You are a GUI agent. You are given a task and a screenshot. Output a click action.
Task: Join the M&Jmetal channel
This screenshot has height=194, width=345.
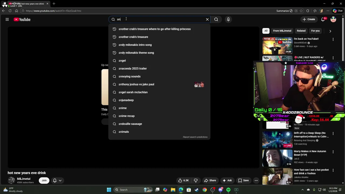click(44, 181)
